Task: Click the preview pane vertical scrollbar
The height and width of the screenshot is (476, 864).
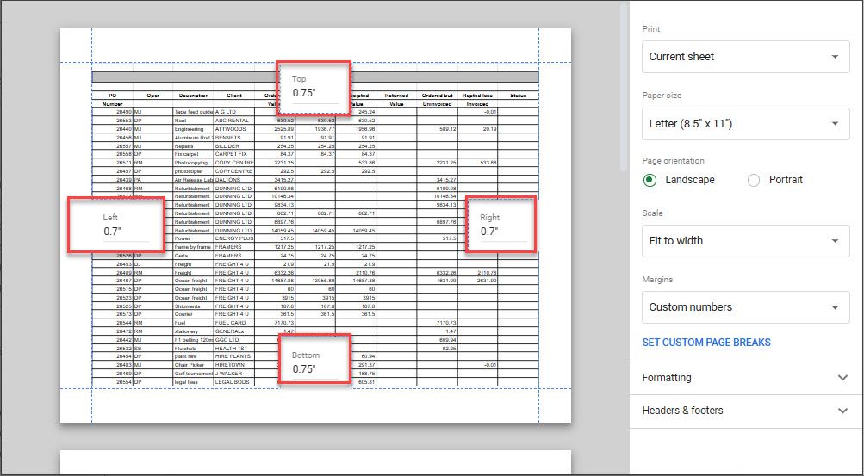Action: (624, 86)
